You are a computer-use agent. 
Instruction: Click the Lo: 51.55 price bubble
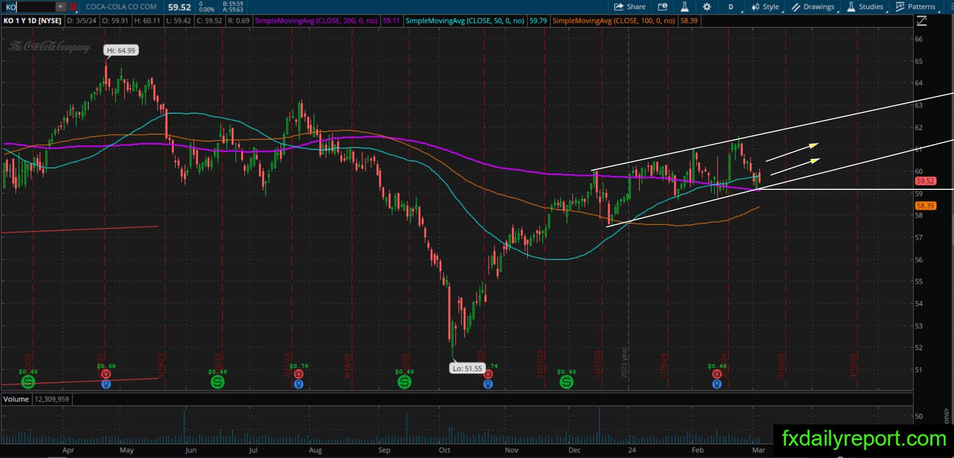click(x=467, y=368)
